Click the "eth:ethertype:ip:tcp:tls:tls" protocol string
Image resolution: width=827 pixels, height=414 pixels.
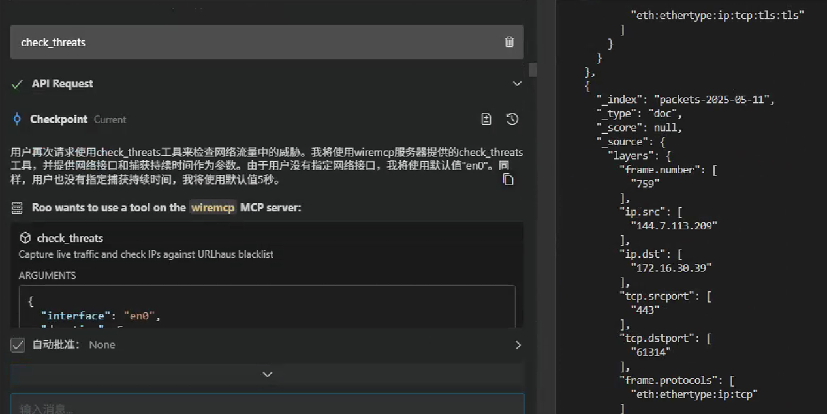(717, 14)
